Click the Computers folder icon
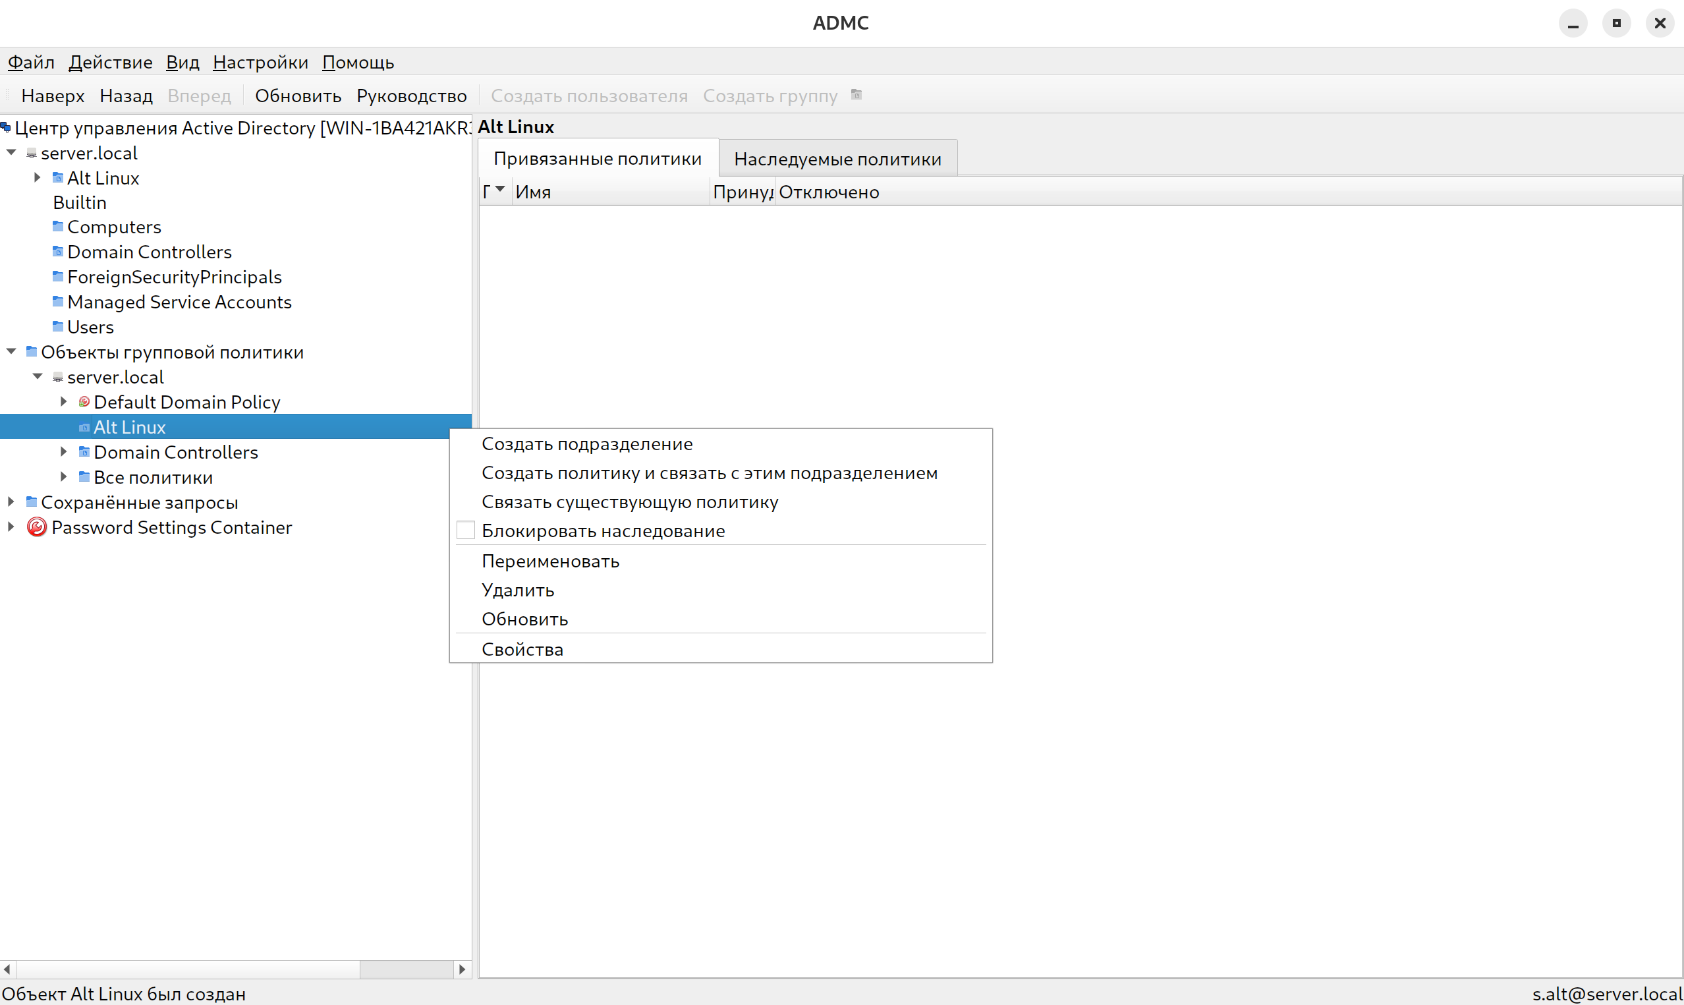Image resolution: width=1684 pixels, height=1005 pixels. [58, 226]
